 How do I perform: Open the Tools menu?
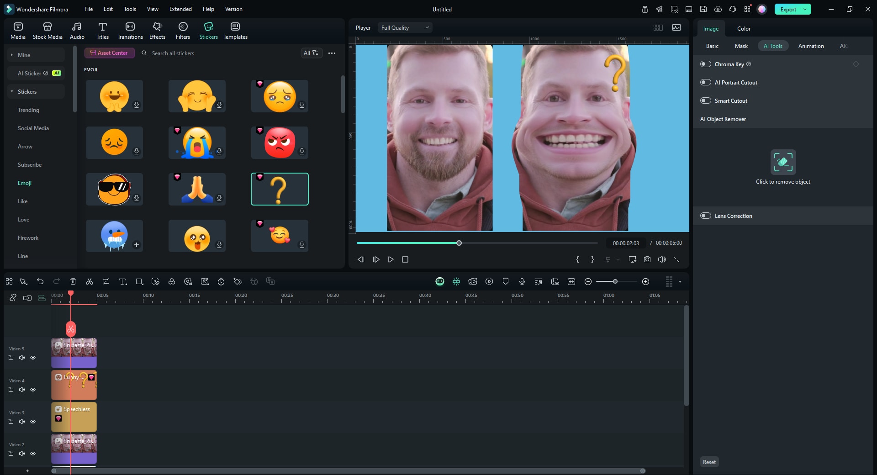(x=130, y=9)
